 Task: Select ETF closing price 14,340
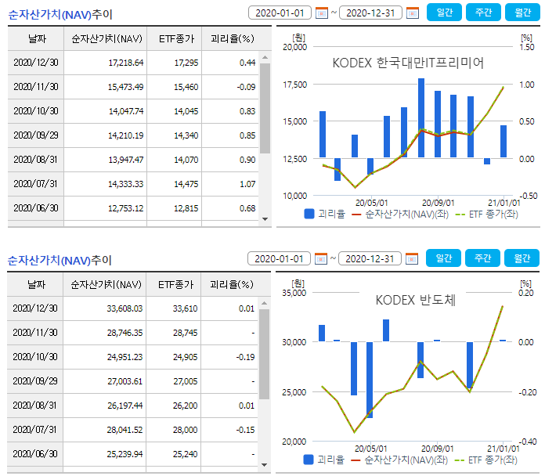pos(186,135)
